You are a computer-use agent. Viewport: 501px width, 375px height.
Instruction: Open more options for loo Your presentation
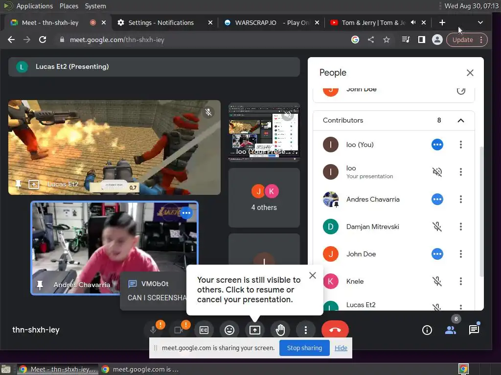tap(460, 172)
